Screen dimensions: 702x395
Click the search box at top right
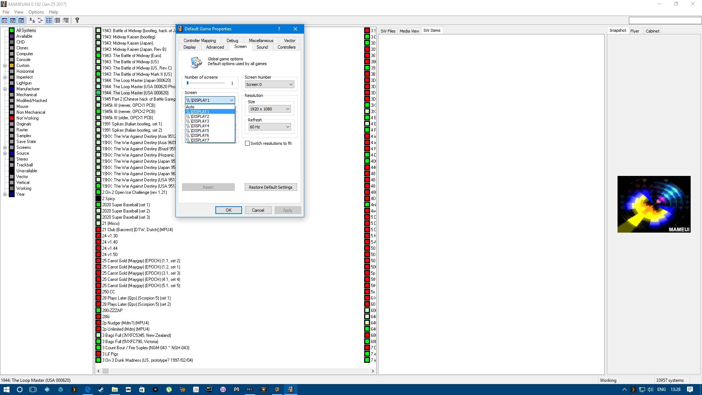(x=665, y=20)
